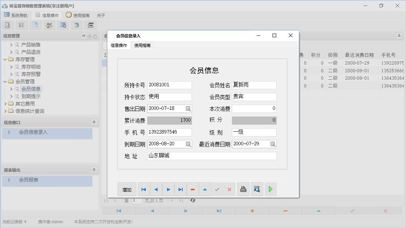
Task: Click the cancel red X icon in dialog toolbar
Action: tap(229, 189)
